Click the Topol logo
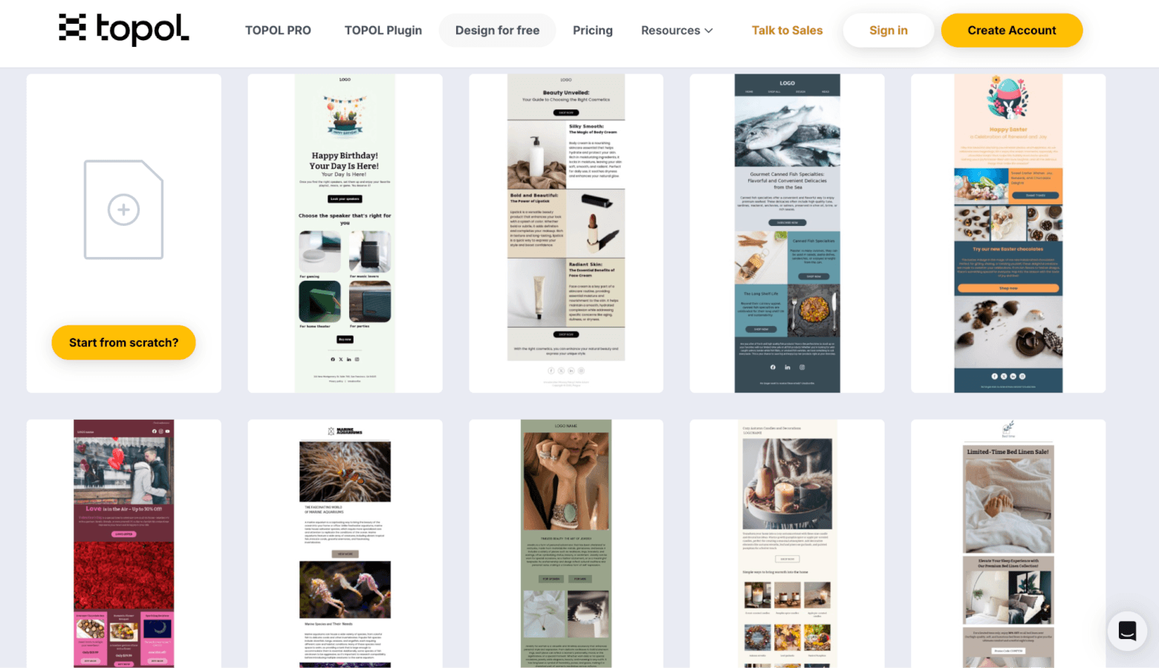The image size is (1159, 668). pos(124,30)
